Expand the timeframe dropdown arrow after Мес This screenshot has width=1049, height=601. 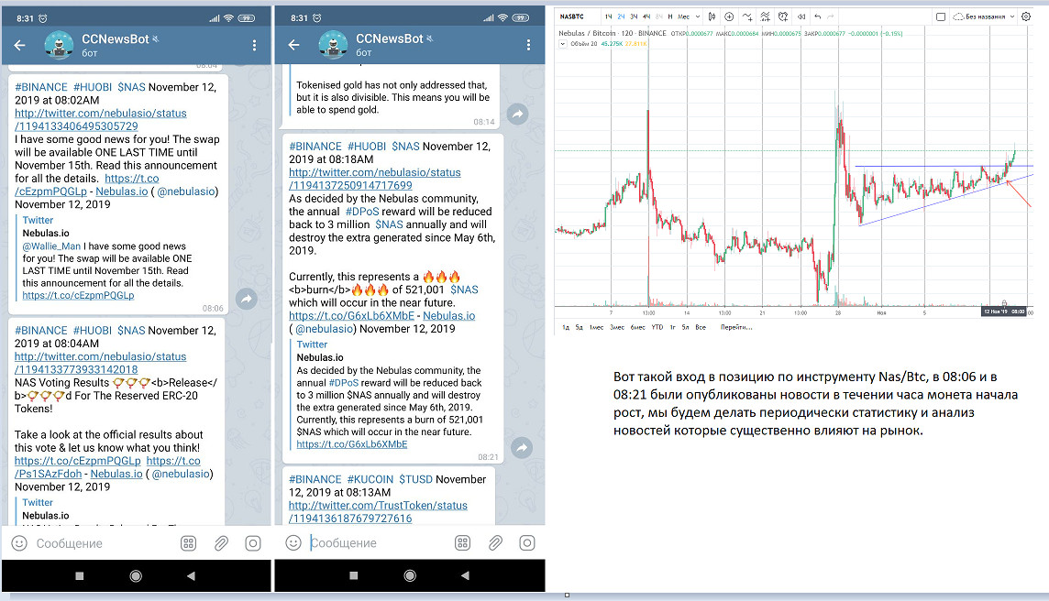[x=698, y=16]
